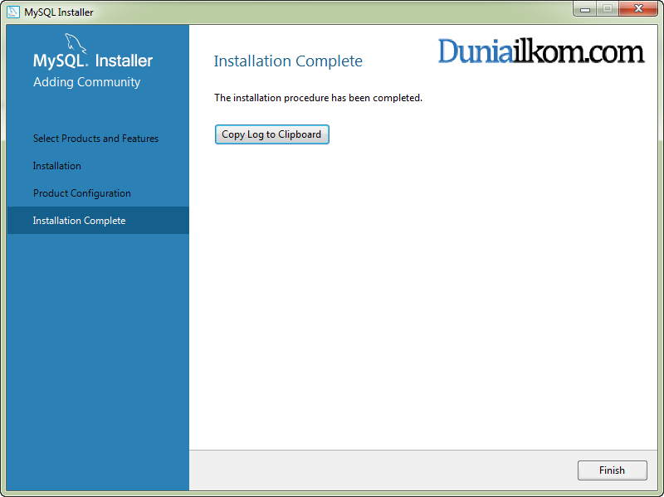Open the Product Configuration step
664x497 pixels.
pyautogui.click(x=81, y=193)
